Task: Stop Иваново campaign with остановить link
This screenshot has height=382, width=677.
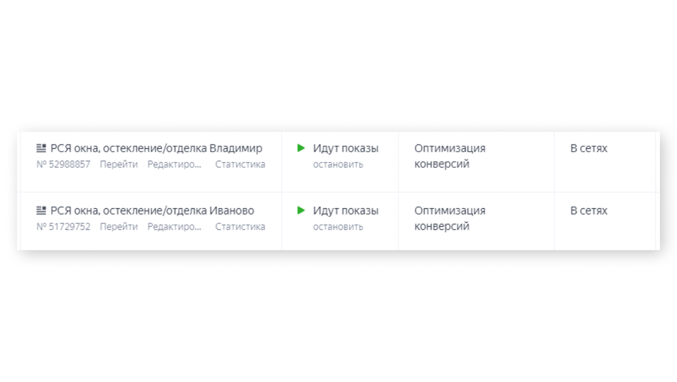Action: coord(338,226)
